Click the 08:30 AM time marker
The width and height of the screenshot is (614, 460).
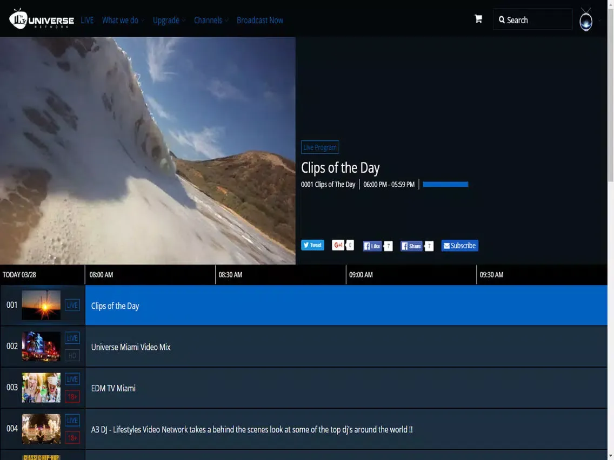point(230,275)
